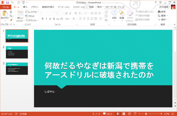This screenshot has height=116, width=177.
Task: Add a new slide (新しいスライド)
Action: point(20,16)
